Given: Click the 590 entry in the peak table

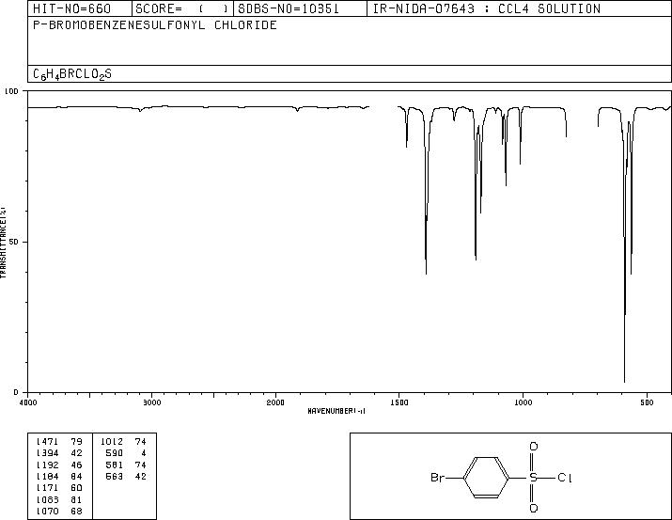Looking at the screenshot, I should pyautogui.click(x=115, y=453).
